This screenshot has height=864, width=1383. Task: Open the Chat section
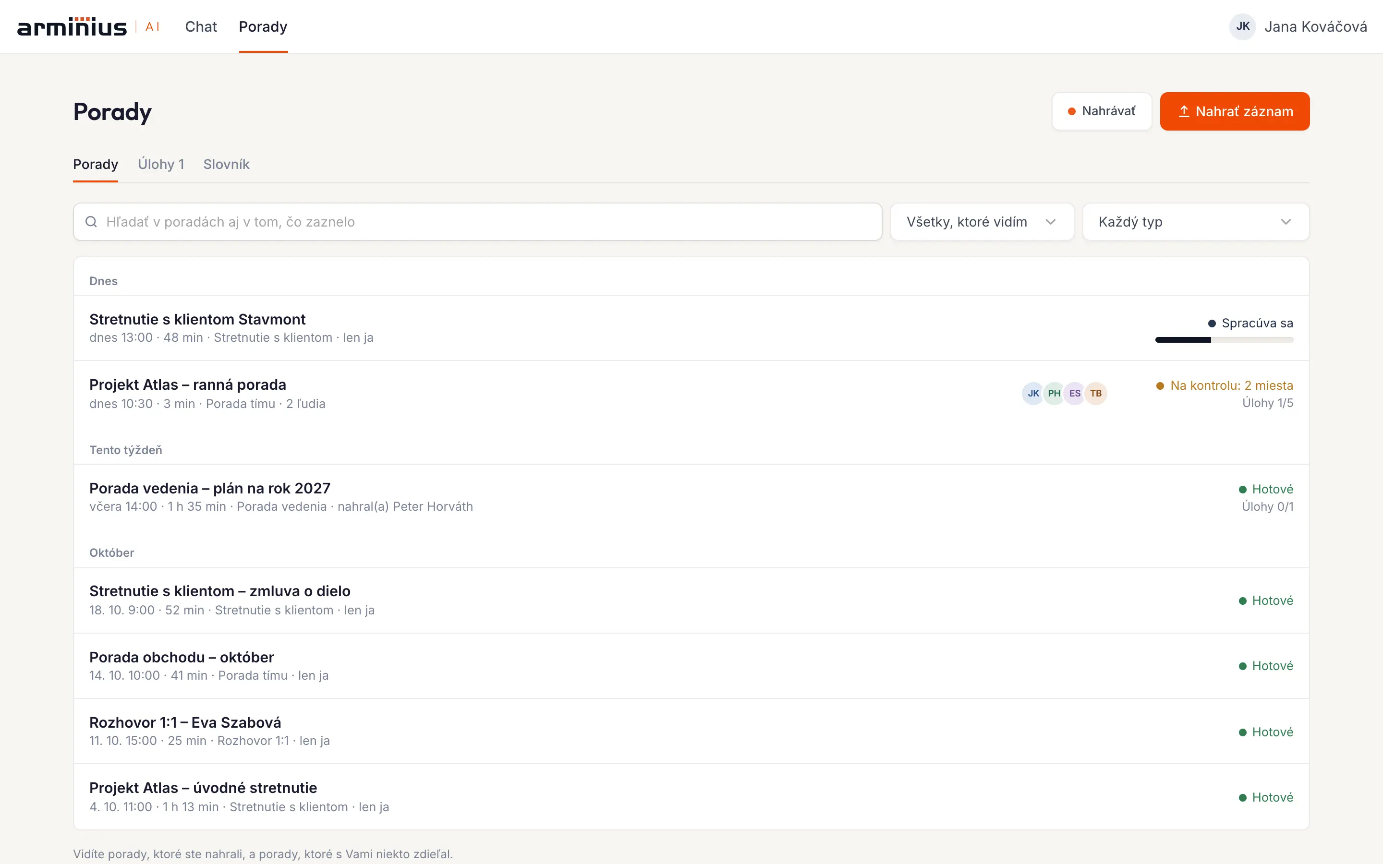(x=201, y=27)
